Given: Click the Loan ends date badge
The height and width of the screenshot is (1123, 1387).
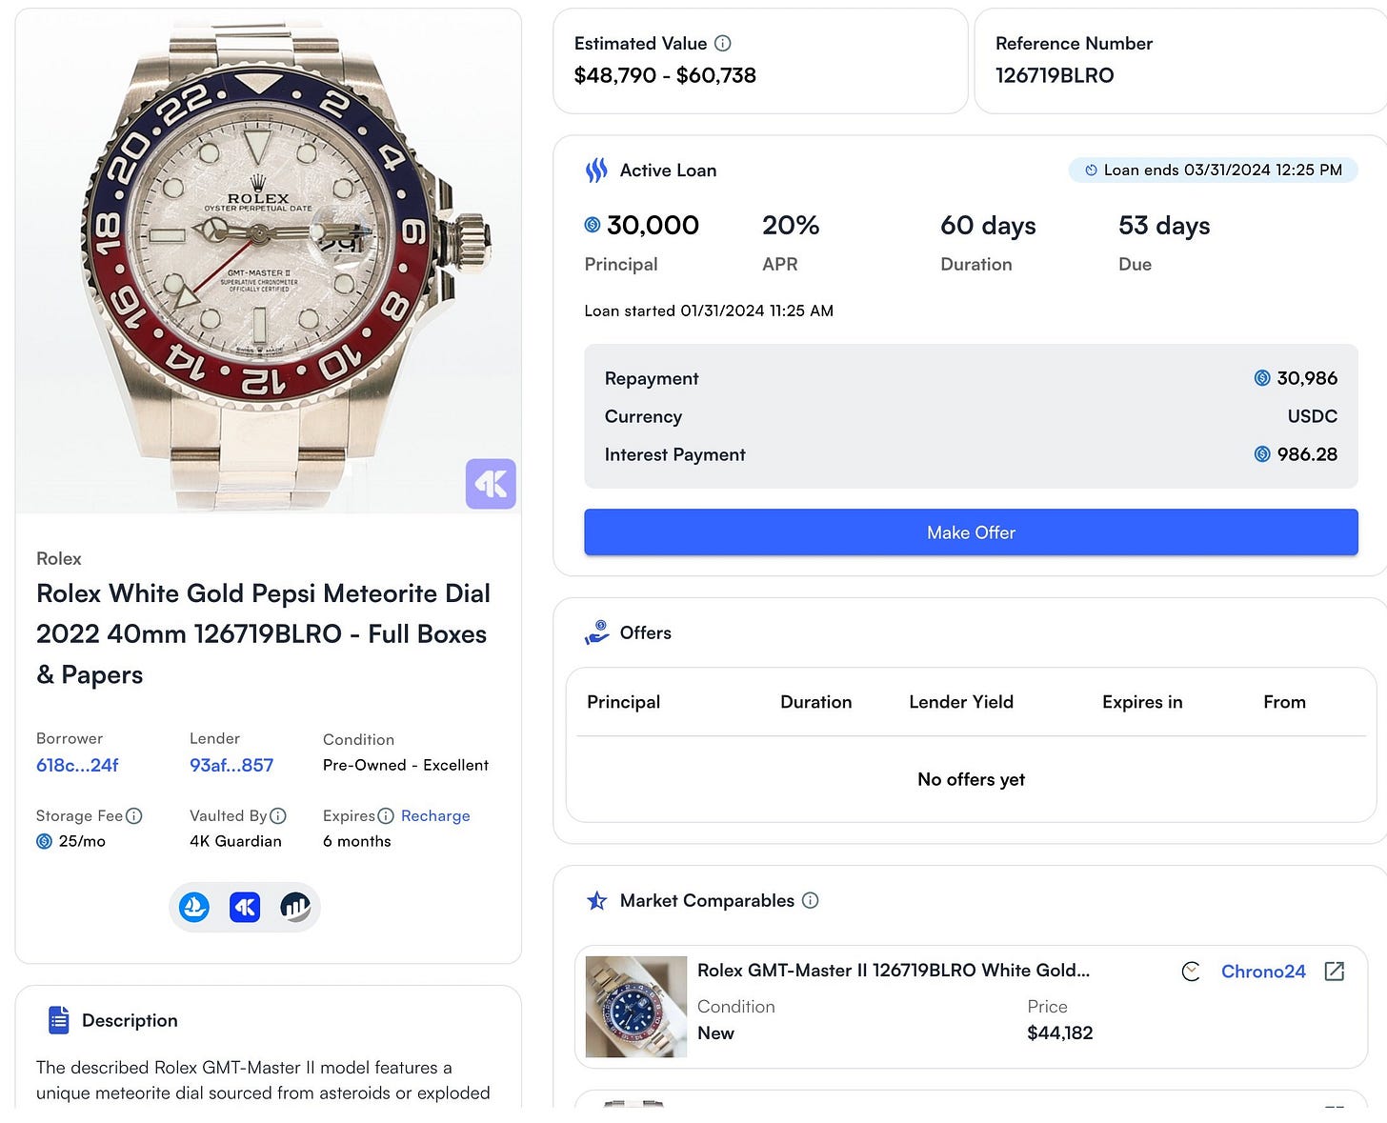Looking at the screenshot, I should [1214, 170].
